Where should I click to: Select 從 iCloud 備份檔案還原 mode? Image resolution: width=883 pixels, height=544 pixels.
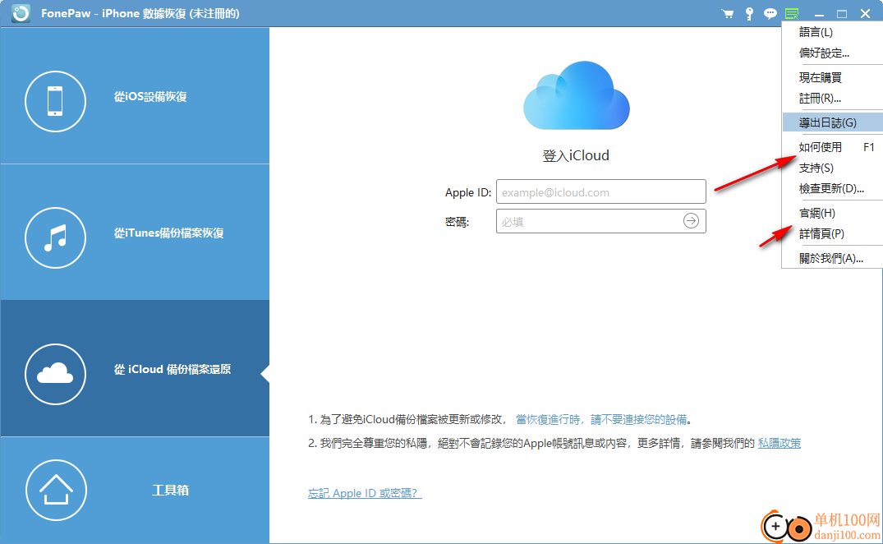136,369
